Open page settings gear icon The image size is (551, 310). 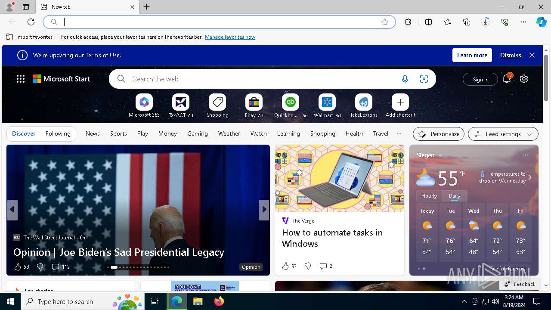pos(524,79)
